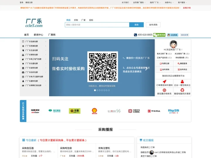Open the green 微信交谈 WeChat chat button

pyautogui.click(x=159, y=35)
